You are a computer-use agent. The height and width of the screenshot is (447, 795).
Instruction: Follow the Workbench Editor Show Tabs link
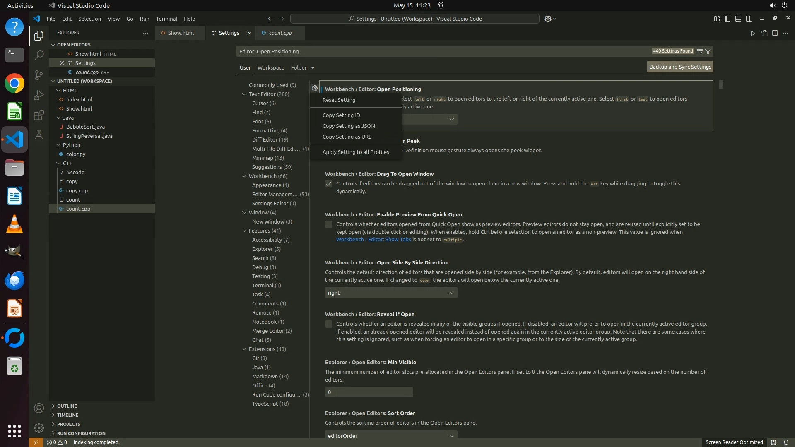(373, 240)
